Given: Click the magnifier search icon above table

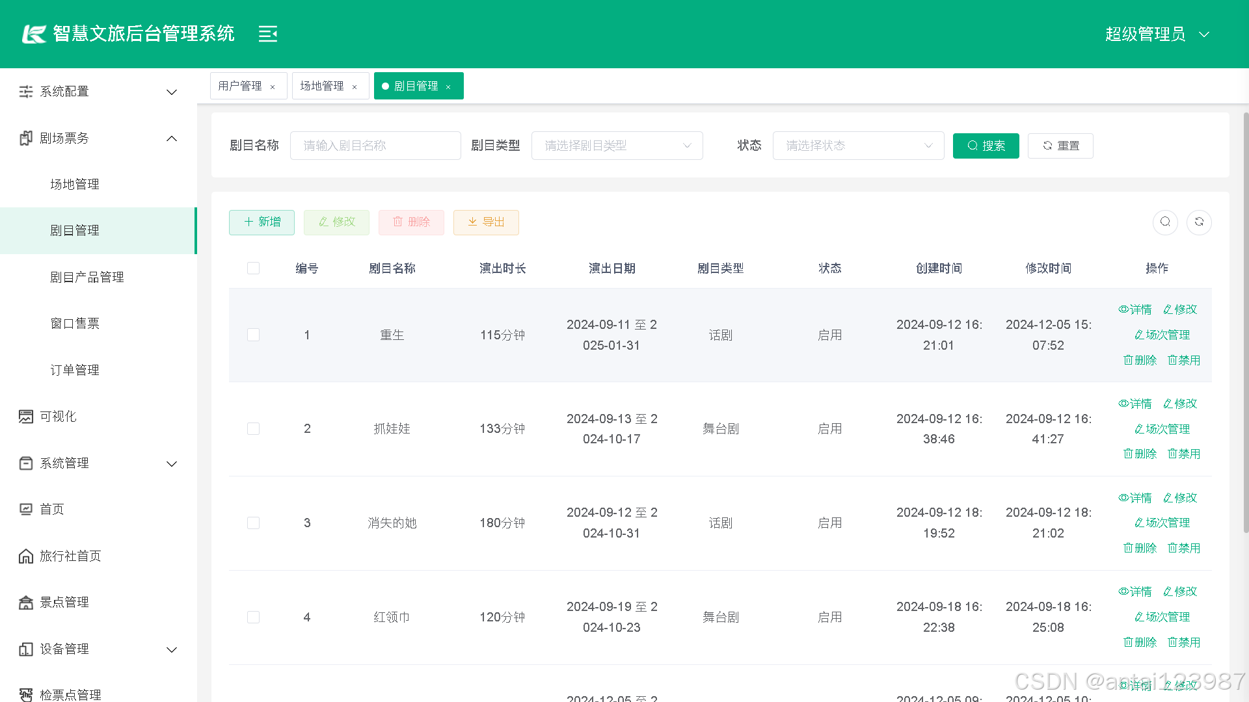Looking at the screenshot, I should click(x=1165, y=222).
